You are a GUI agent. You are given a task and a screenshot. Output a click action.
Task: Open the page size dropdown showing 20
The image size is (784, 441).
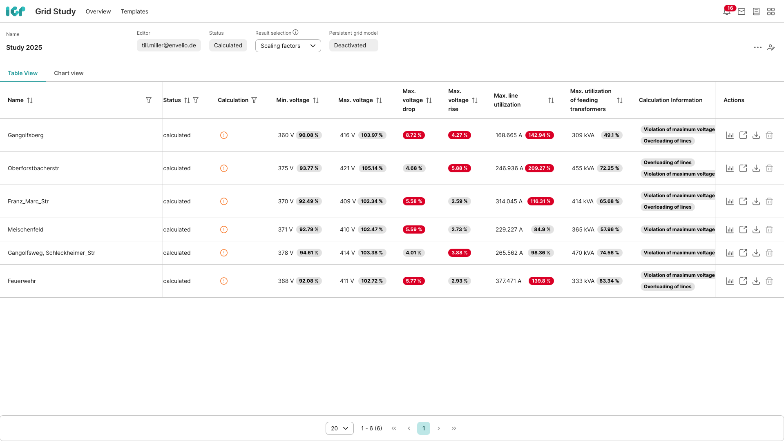point(340,428)
